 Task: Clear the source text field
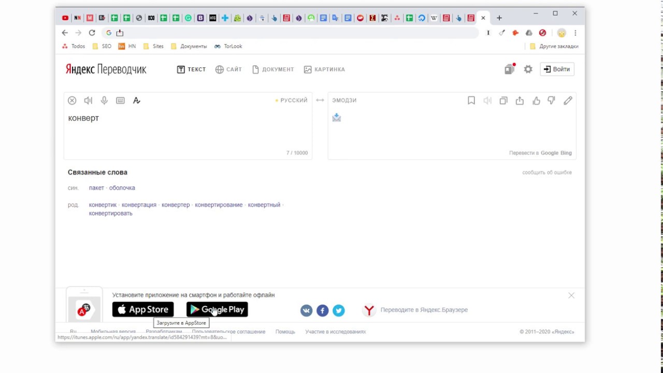click(x=72, y=101)
